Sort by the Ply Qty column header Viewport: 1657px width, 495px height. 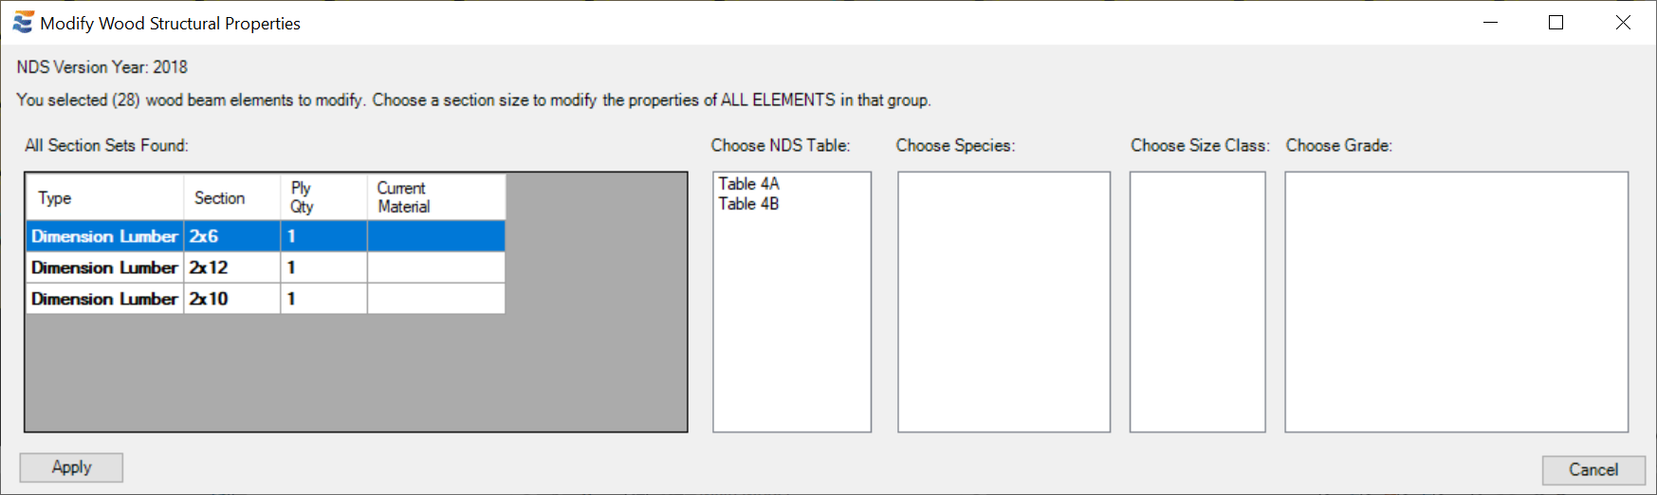[x=324, y=197]
